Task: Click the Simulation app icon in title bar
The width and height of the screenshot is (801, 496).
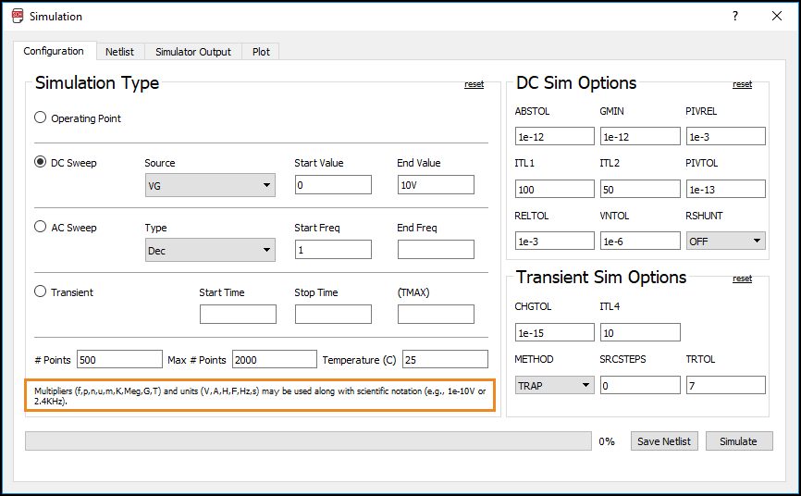Action: [17, 16]
